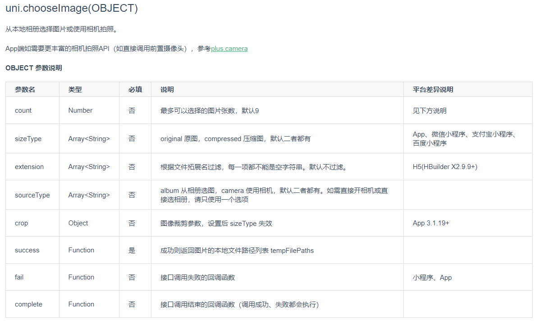Screen dimensions: 535x325
Task: Select the complete parameter name
Action: (28, 304)
